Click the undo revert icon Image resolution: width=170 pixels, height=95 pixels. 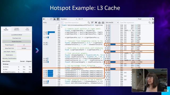point(62,22)
